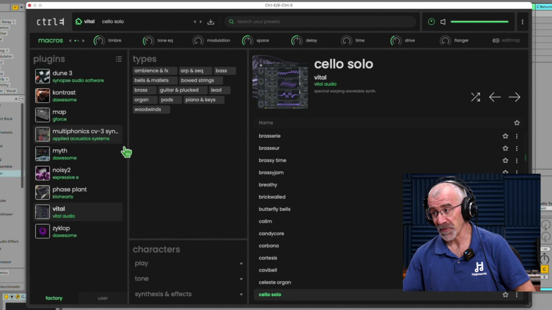Click the time macro knob
This screenshot has width=552, height=310.
(x=347, y=41)
